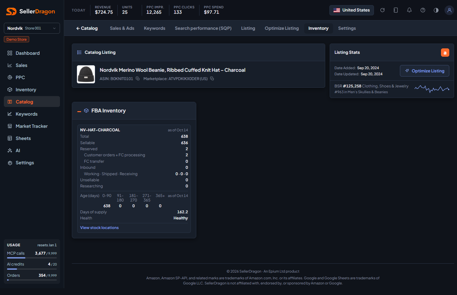Viewport: 457px width, 295px height.
Task: Refresh data with the reload icon
Action: point(382,10)
